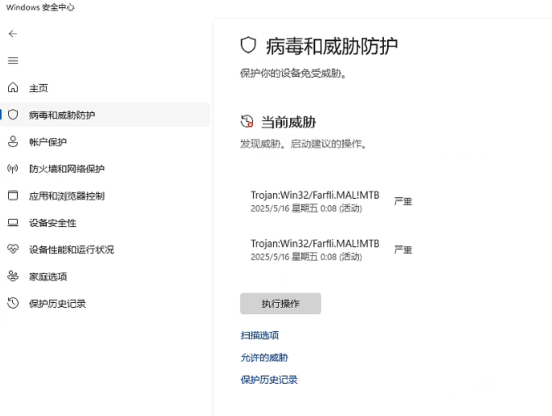Click the 应用和浏览器控制 window icon

tap(13, 195)
